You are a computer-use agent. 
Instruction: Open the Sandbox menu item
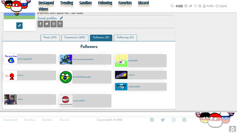(x=86, y=3)
